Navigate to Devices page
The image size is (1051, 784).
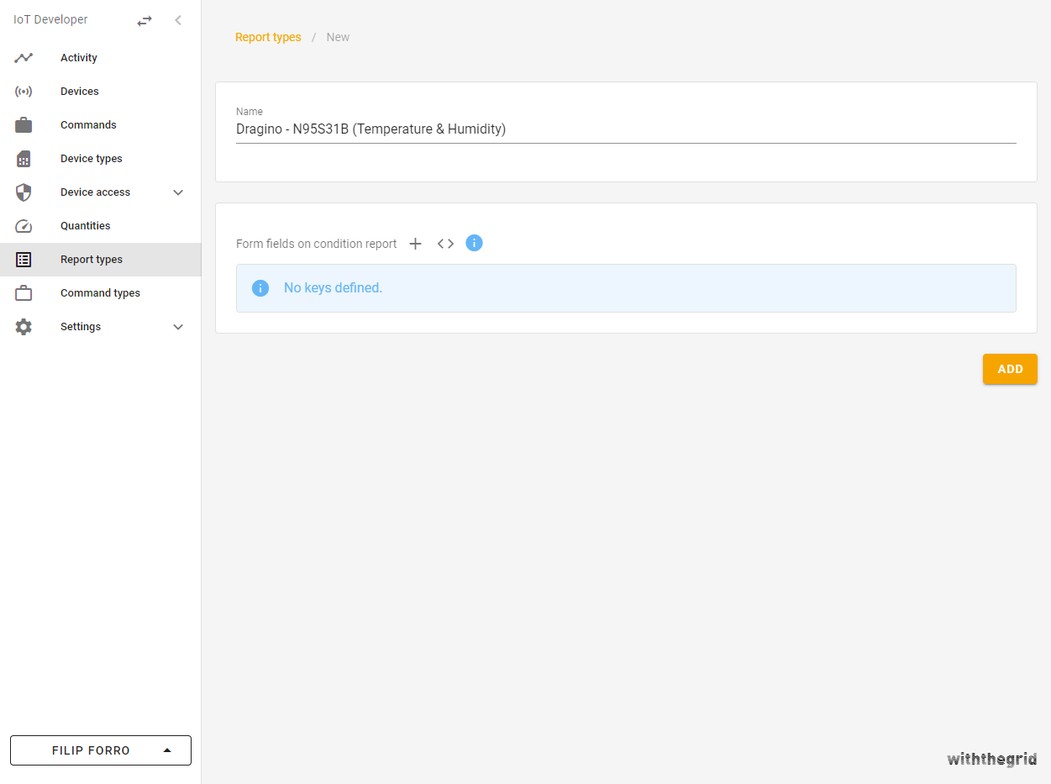[x=80, y=92]
